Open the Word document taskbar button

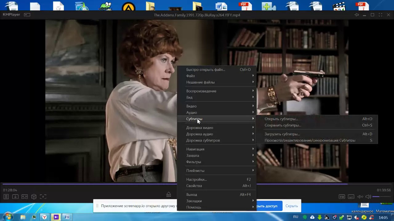pos(67,217)
